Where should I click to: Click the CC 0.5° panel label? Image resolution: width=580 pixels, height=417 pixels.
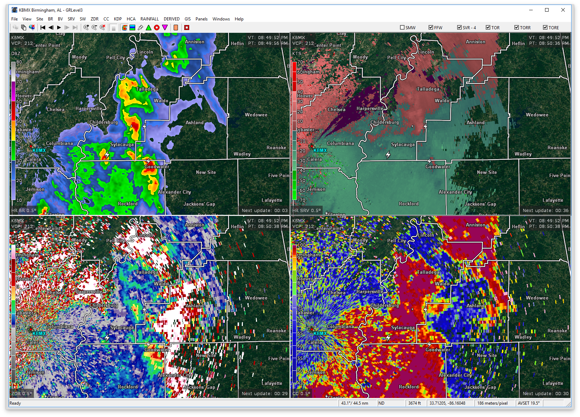pyautogui.click(x=301, y=393)
